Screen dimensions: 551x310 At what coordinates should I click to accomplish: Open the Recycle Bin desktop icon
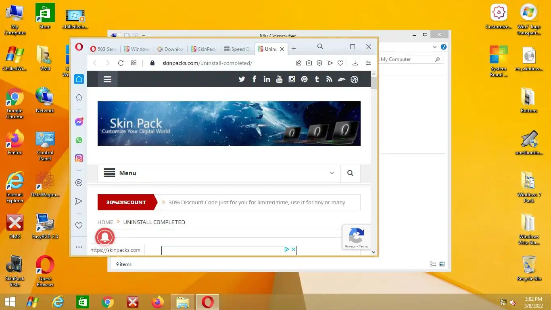tap(529, 268)
